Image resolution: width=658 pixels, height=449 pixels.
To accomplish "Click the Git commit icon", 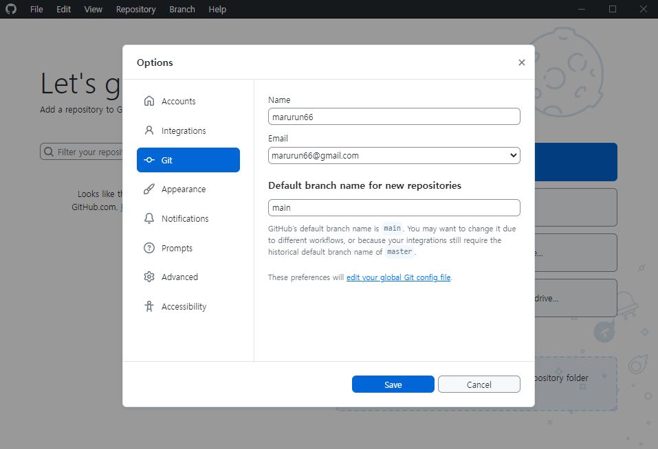I will (x=149, y=160).
